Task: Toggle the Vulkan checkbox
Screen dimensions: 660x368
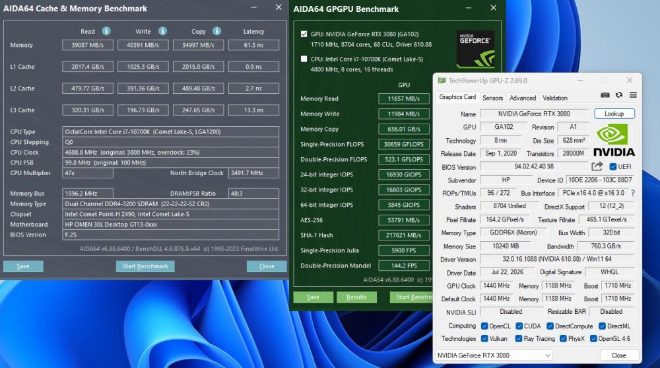Action: (x=484, y=338)
